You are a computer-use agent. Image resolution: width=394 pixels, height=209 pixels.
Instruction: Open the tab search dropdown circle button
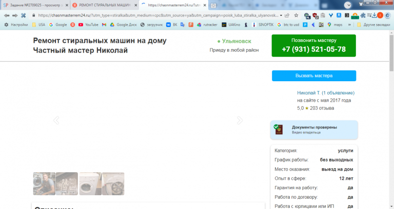[x=347, y=5]
